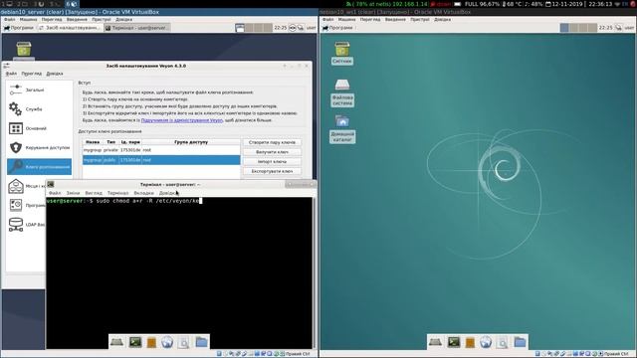Screen dimensions: 637x358
Task: Open Перегляд menu in Veyon Configurator
Action: coord(32,74)
